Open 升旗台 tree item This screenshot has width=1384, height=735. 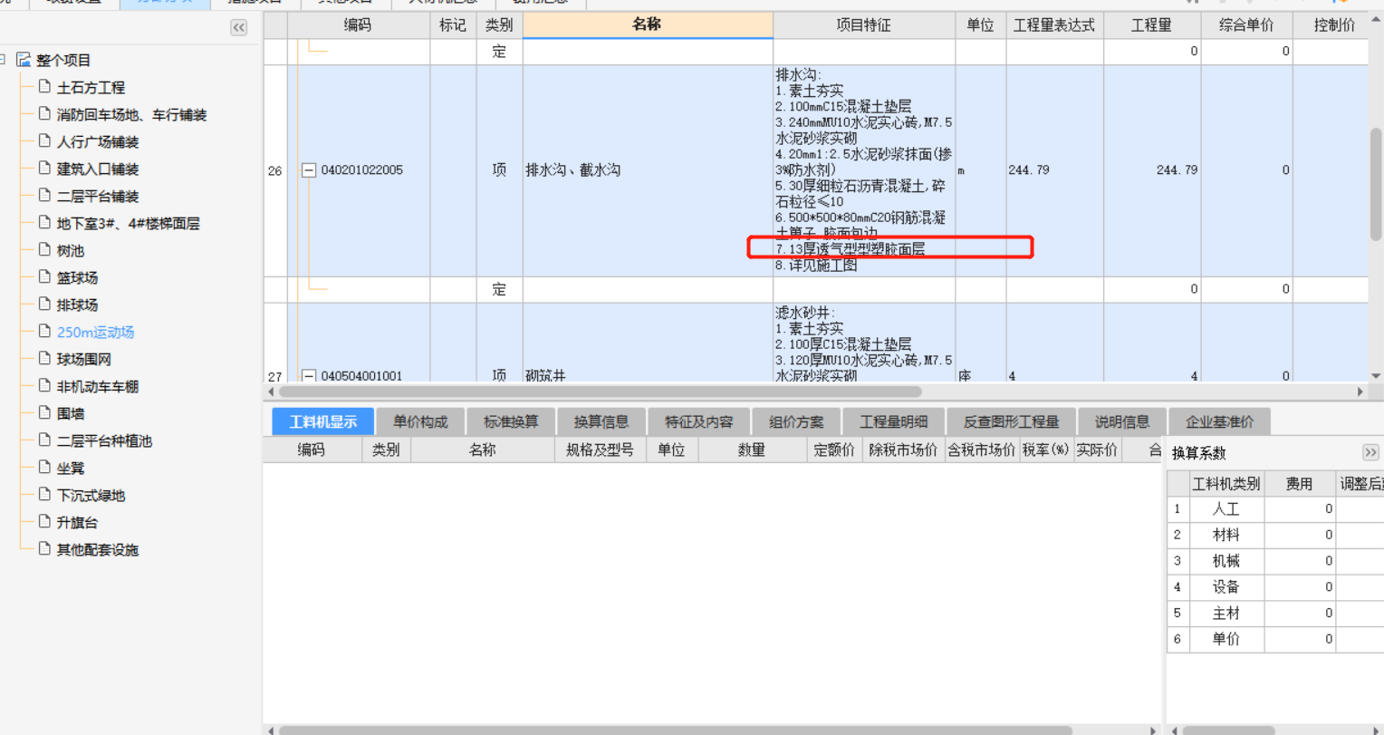point(77,522)
